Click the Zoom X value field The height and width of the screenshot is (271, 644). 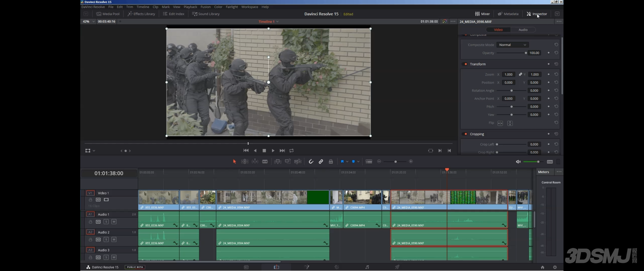pyautogui.click(x=508, y=75)
